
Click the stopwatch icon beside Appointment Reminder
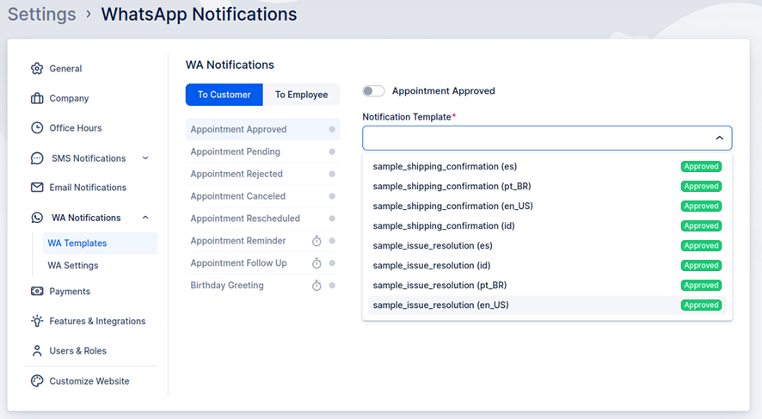point(316,242)
